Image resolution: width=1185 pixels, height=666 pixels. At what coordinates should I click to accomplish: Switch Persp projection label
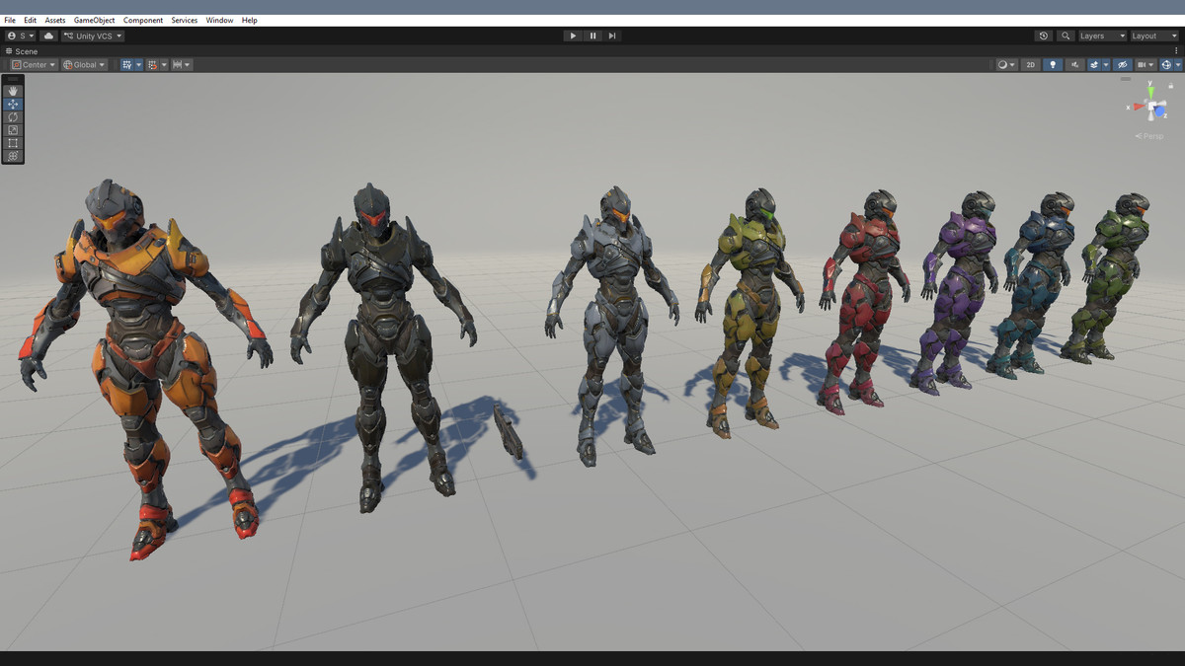[1149, 136]
